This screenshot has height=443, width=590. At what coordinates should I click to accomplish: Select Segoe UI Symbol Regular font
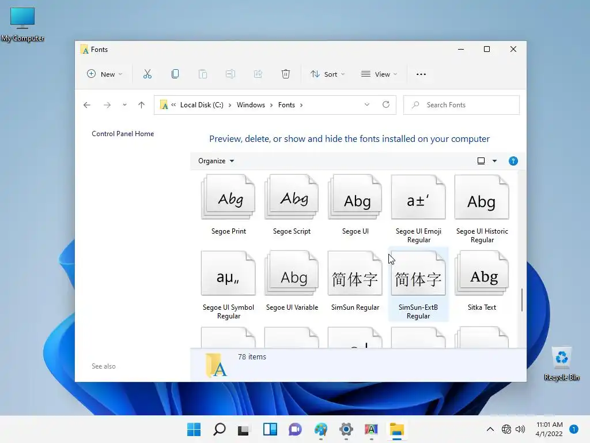(228, 286)
